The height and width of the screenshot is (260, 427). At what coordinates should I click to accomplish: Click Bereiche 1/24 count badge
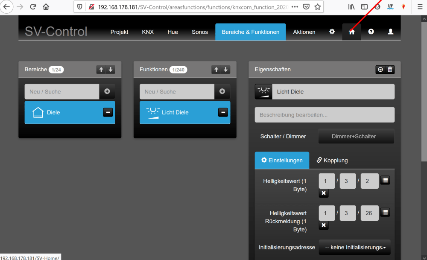tap(56, 70)
